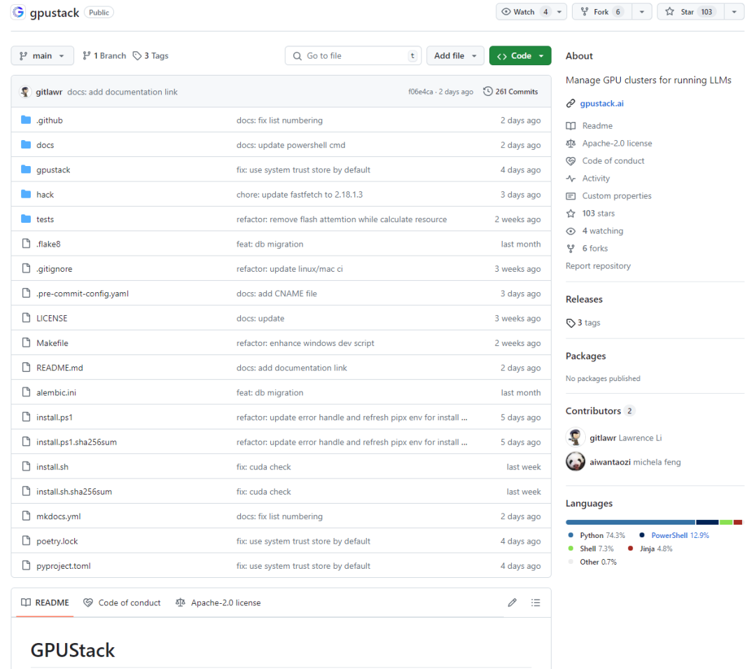Open aiwantaozi contributor panda avatar
The width and height of the screenshot is (756, 669).
click(x=575, y=462)
